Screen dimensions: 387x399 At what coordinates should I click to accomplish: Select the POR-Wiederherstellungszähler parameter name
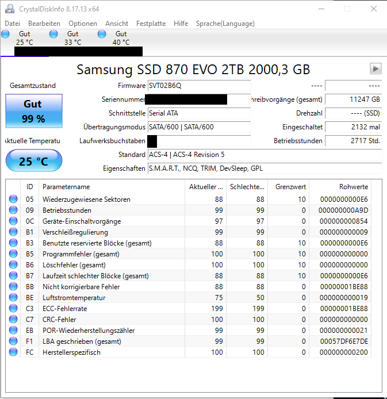[x=89, y=331]
